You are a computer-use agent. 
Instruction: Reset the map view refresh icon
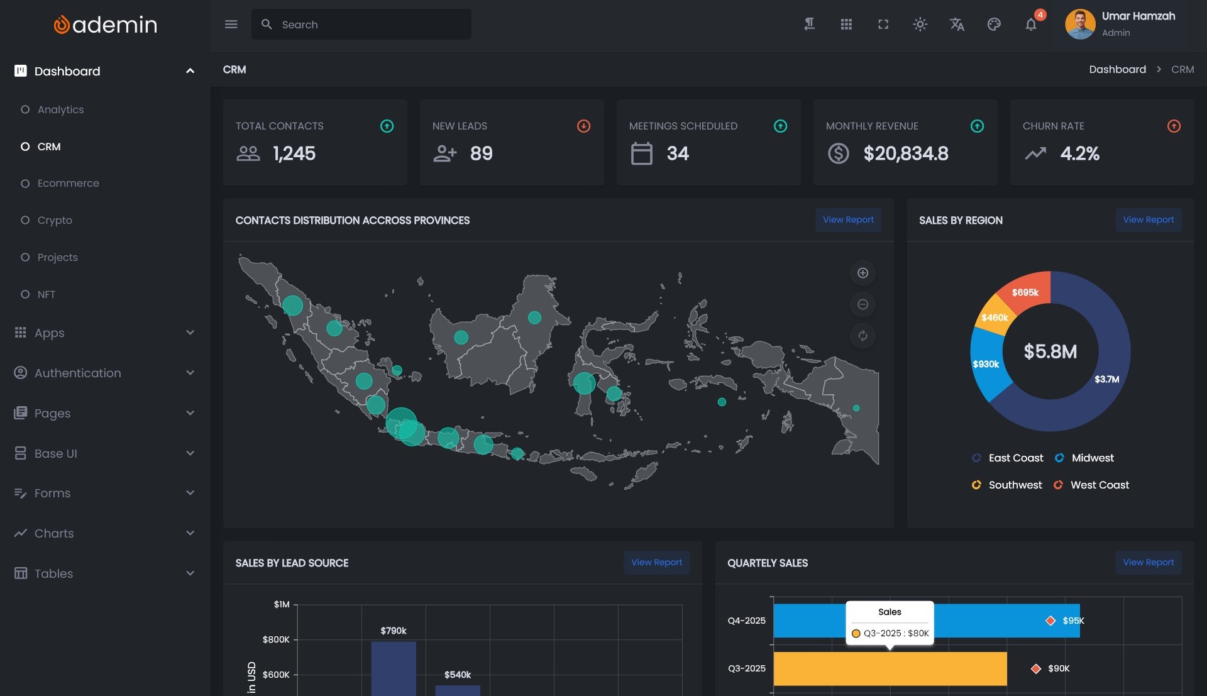(x=863, y=336)
